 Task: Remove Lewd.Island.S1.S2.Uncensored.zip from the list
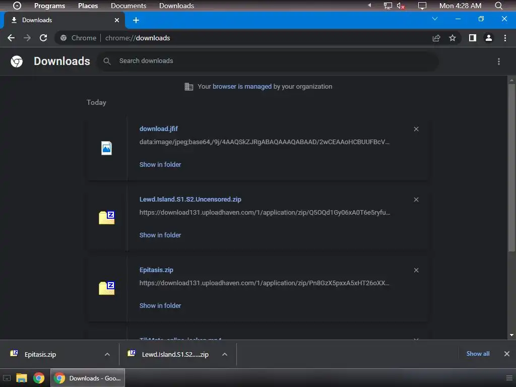(416, 200)
